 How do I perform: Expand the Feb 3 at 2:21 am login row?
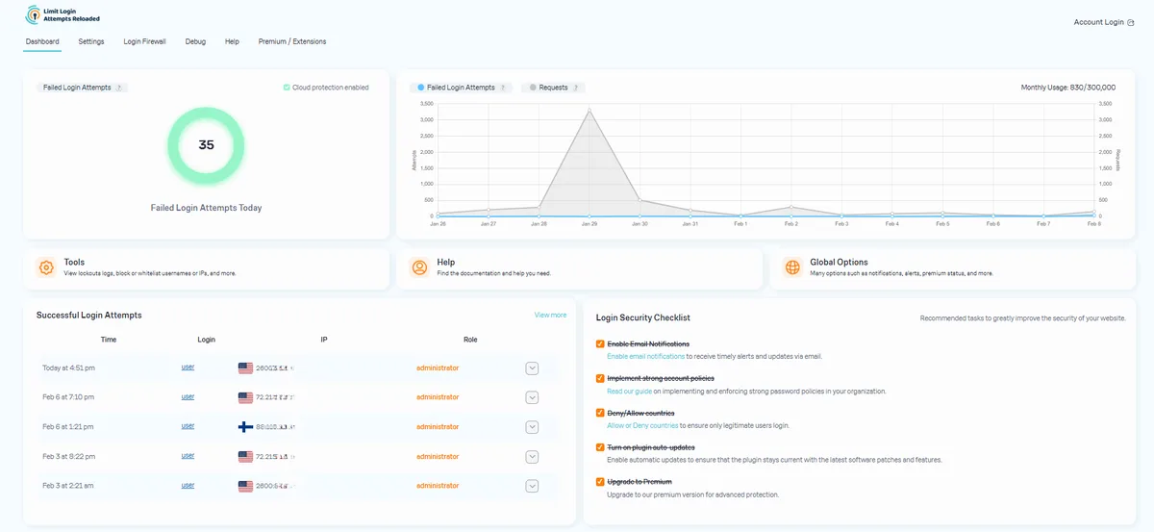[x=532, y=486]
